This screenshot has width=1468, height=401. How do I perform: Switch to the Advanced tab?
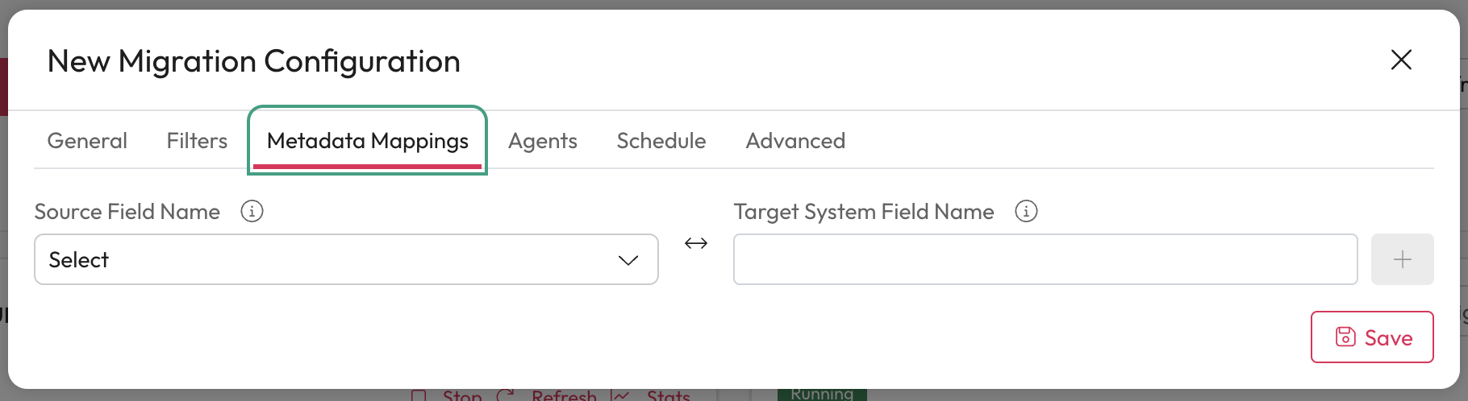795,141
